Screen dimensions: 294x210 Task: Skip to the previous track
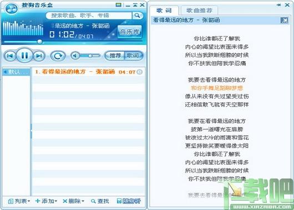[10, 56]
